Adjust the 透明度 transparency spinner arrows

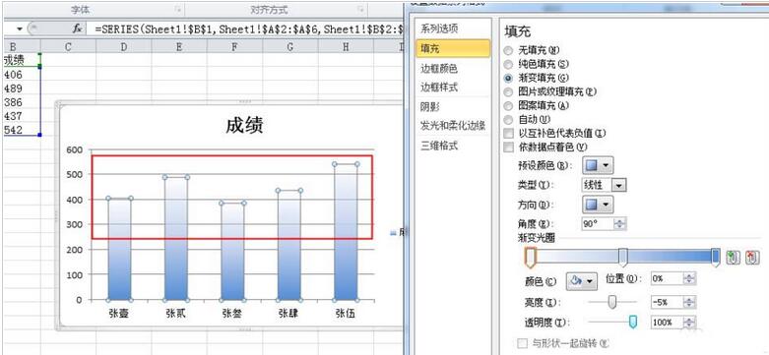coord(690,323)
